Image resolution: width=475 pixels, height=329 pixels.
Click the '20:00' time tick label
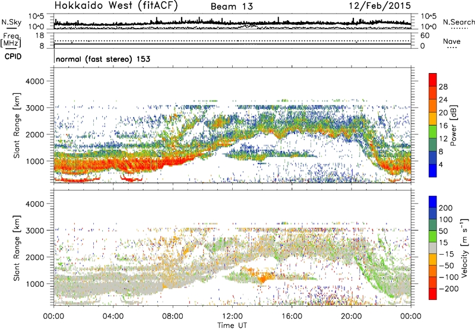pyautogui.click(x=351, y=317)
